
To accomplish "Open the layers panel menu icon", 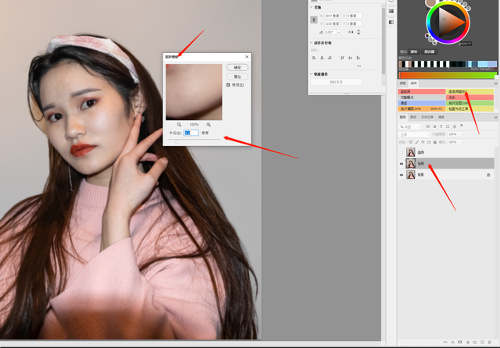I will tap(495, 118).
